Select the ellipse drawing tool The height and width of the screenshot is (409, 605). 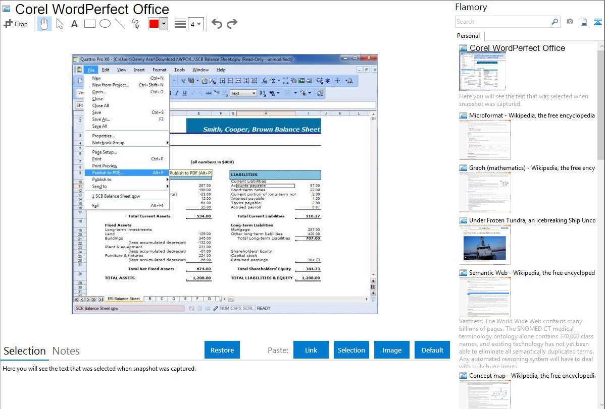(x=105, y=24)
